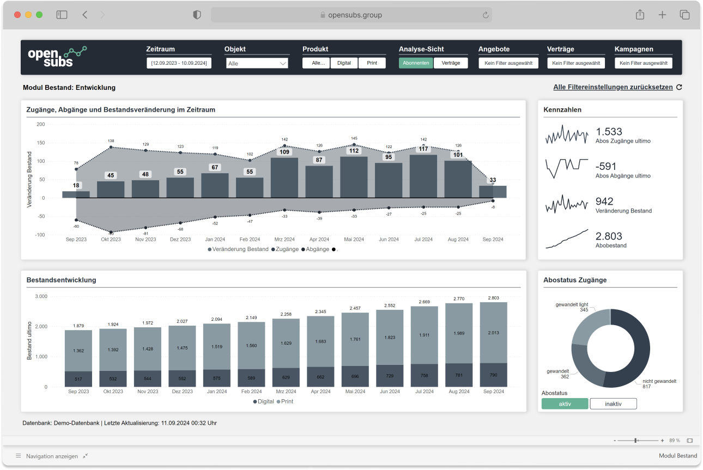Viewport: 703px width, 470px height.
Task: Click the opensubs logo
Action: 57,57
